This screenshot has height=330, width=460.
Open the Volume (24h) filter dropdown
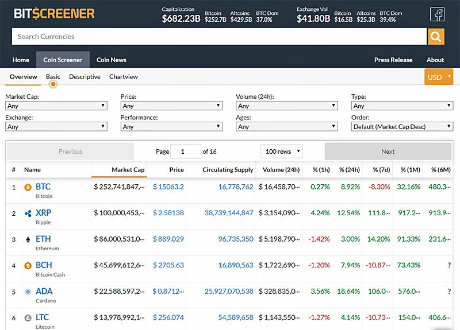click(x=287, y=106)
